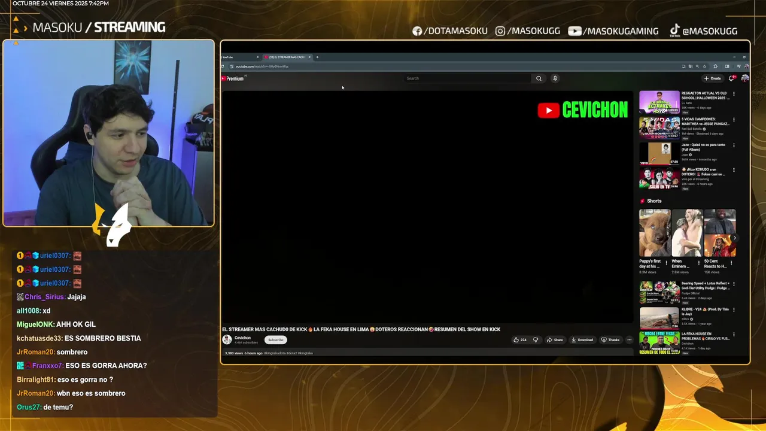
Task: Open options for the When Eminem short
Action: point(699,263)
